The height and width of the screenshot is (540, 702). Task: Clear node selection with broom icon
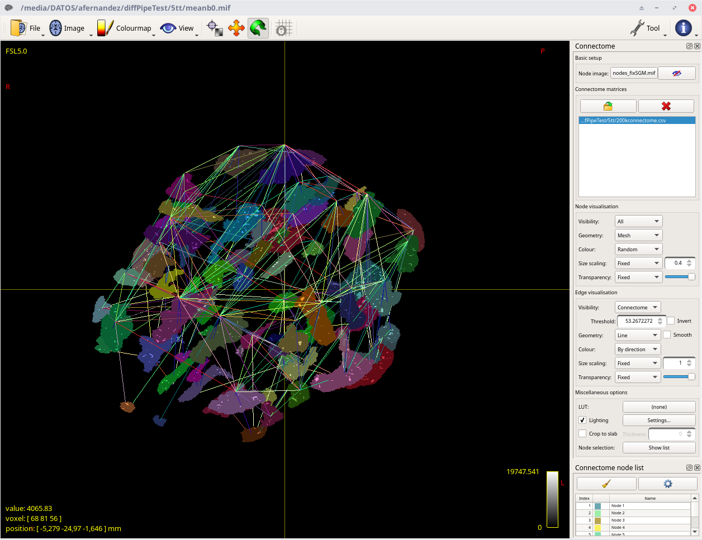606,484
